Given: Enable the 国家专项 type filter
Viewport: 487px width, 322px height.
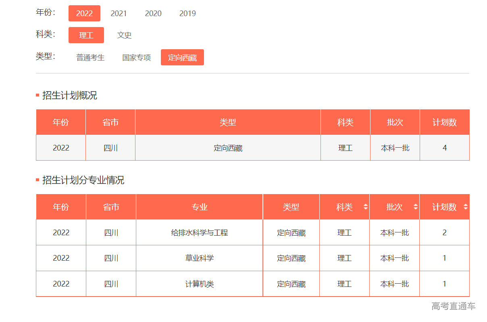Looking at the screenshot, I should click(136, 57).
